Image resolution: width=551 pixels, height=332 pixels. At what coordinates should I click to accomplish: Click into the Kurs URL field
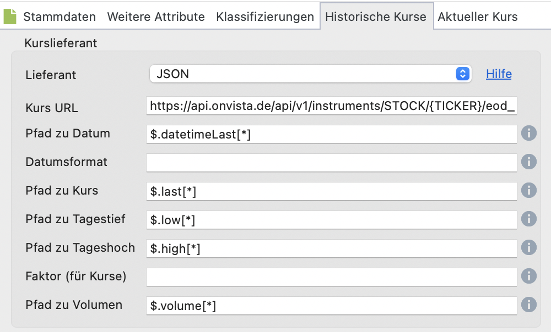331,106
